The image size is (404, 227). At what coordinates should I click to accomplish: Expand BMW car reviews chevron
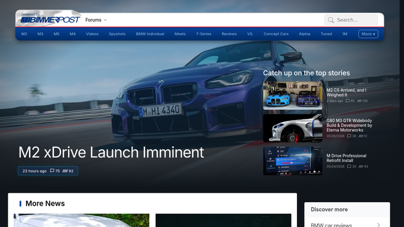coord(379,225)
